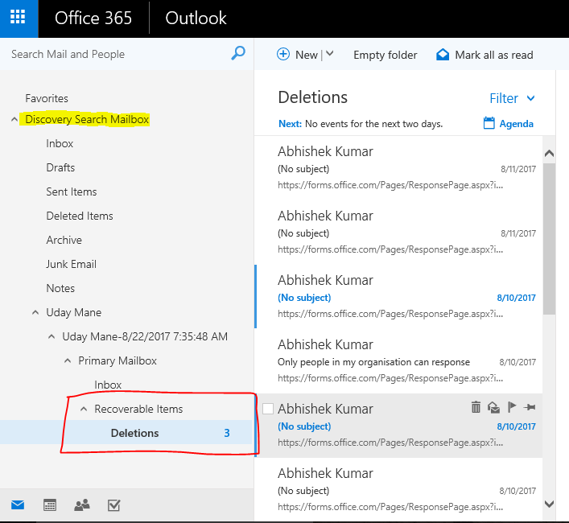This screenshot has height=523, width=569.
Task: Click the Empty folder button
Action: 385,55
